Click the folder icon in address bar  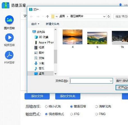click(53, 17)
